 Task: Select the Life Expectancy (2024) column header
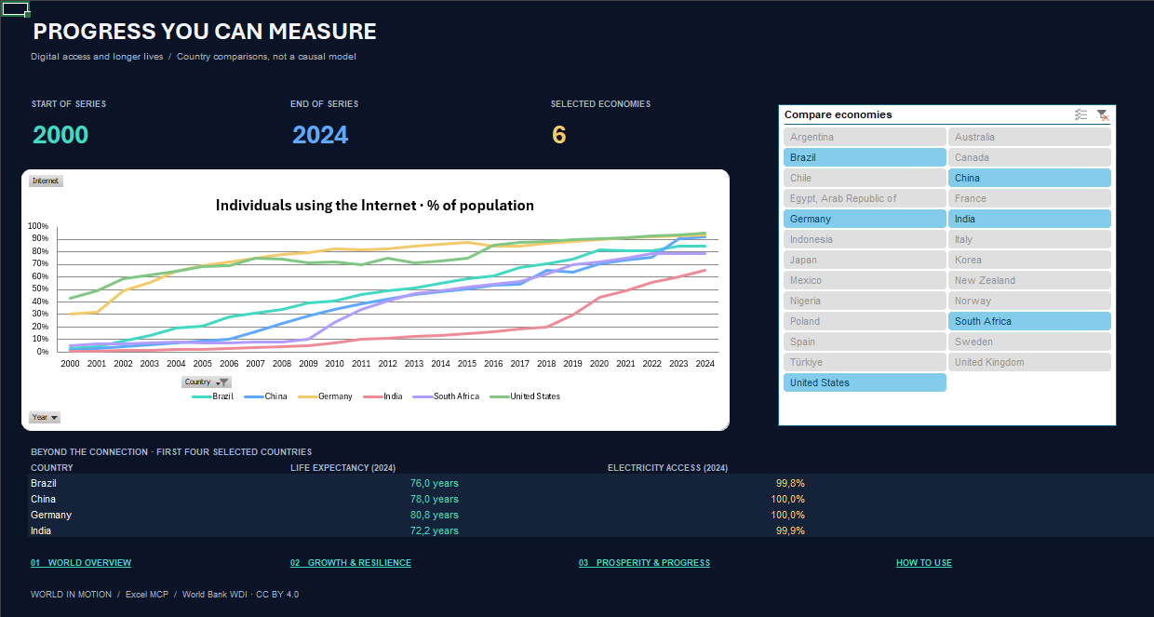click(x=342, y=467)
